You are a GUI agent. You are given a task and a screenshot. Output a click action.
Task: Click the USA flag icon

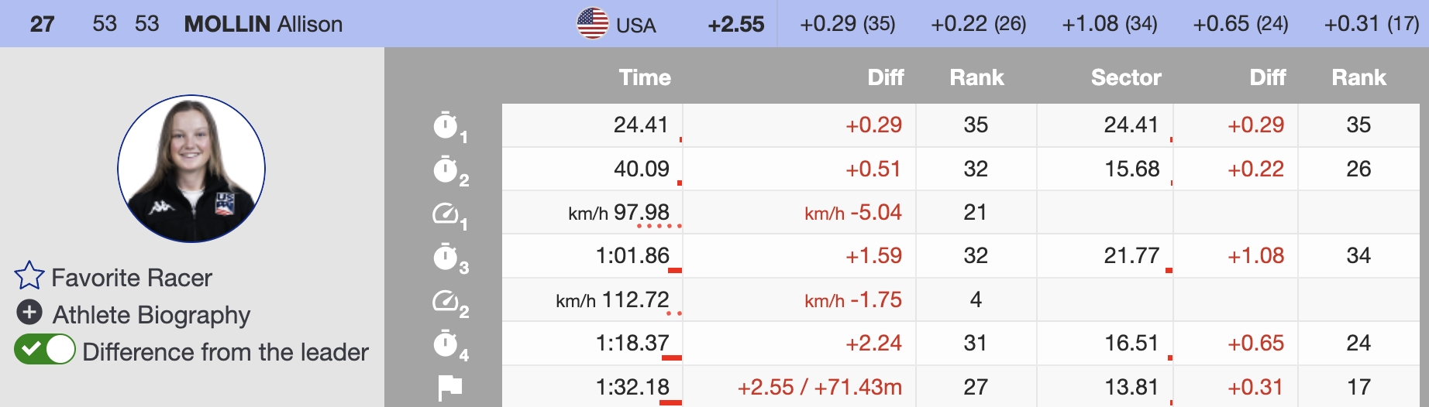(593, 24)
